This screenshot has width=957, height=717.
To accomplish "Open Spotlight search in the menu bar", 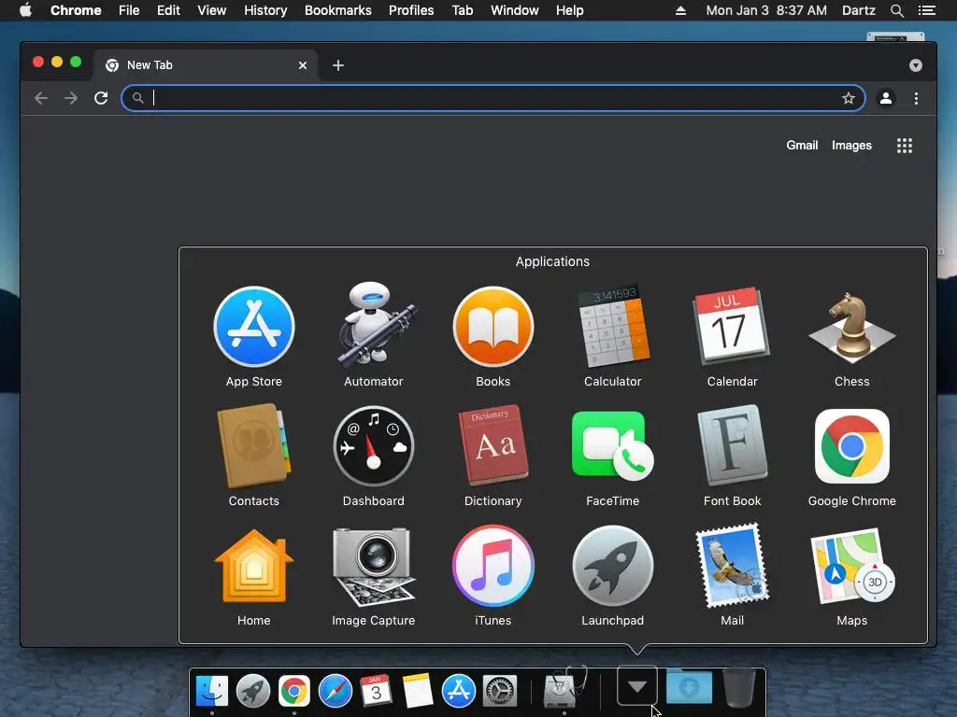I will coord(896,10).
